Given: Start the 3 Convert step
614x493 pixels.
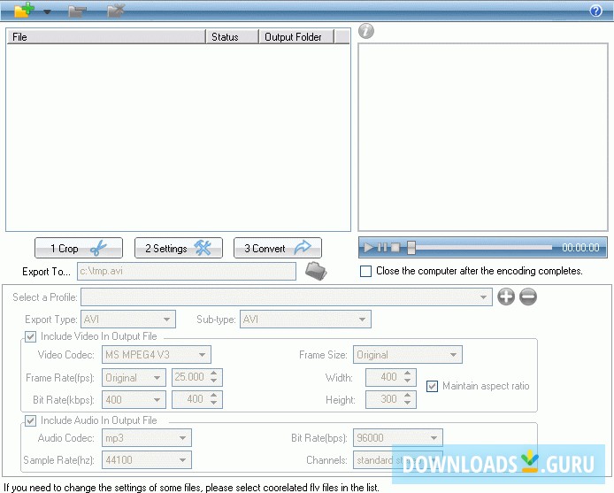Looking at the screenshot, I should (x=278, y=248).
